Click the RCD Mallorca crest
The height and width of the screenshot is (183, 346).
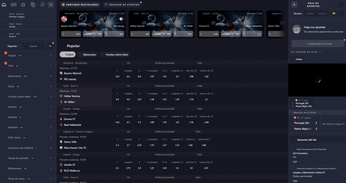[x=61, y=171]
